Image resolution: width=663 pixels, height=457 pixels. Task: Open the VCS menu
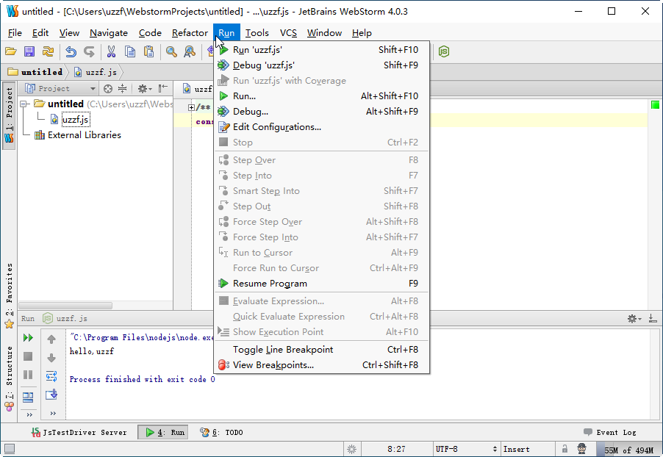pyautogui.click(x=288, y=33)
